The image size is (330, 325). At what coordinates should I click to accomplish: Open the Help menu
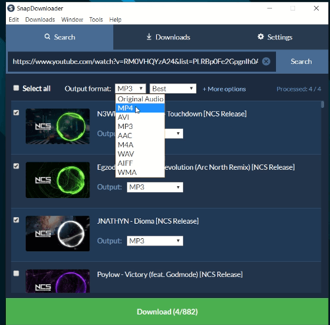pyautogui.click(x=115, y=20)
